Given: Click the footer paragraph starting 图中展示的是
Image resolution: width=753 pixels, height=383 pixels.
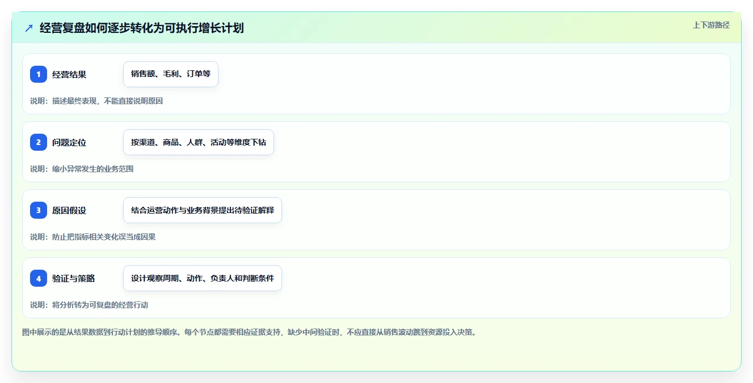Looking at the screenshot, I should pyautogui.click(x=250, y=332).
